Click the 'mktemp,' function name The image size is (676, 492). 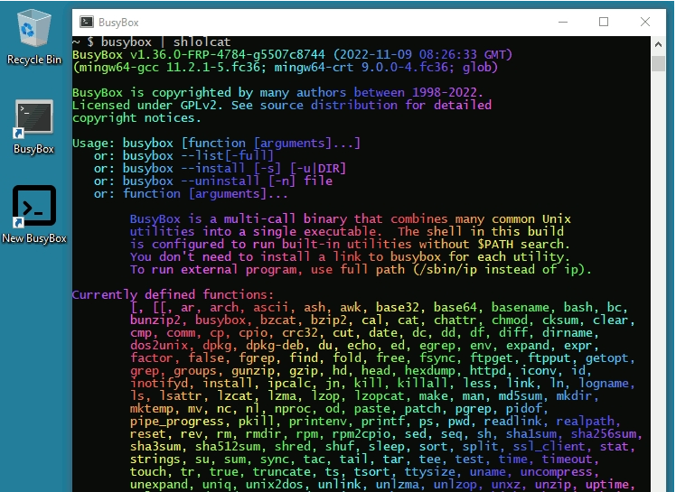pyautogui.click(x=155, y=409)
